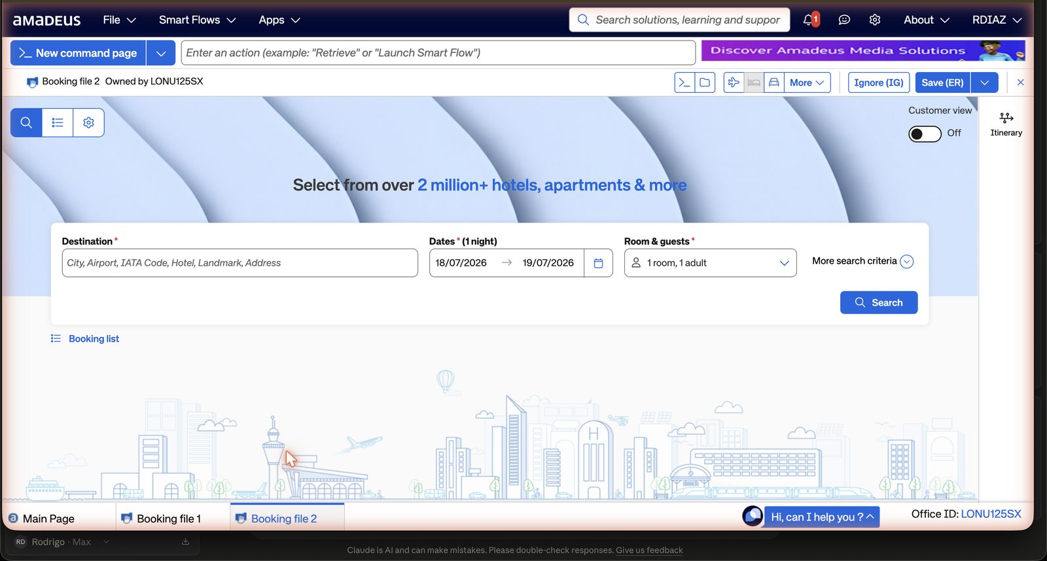Open the More dropdown in booking toolbar
Screen dimensions: 1047x561
tap(807, 82)
